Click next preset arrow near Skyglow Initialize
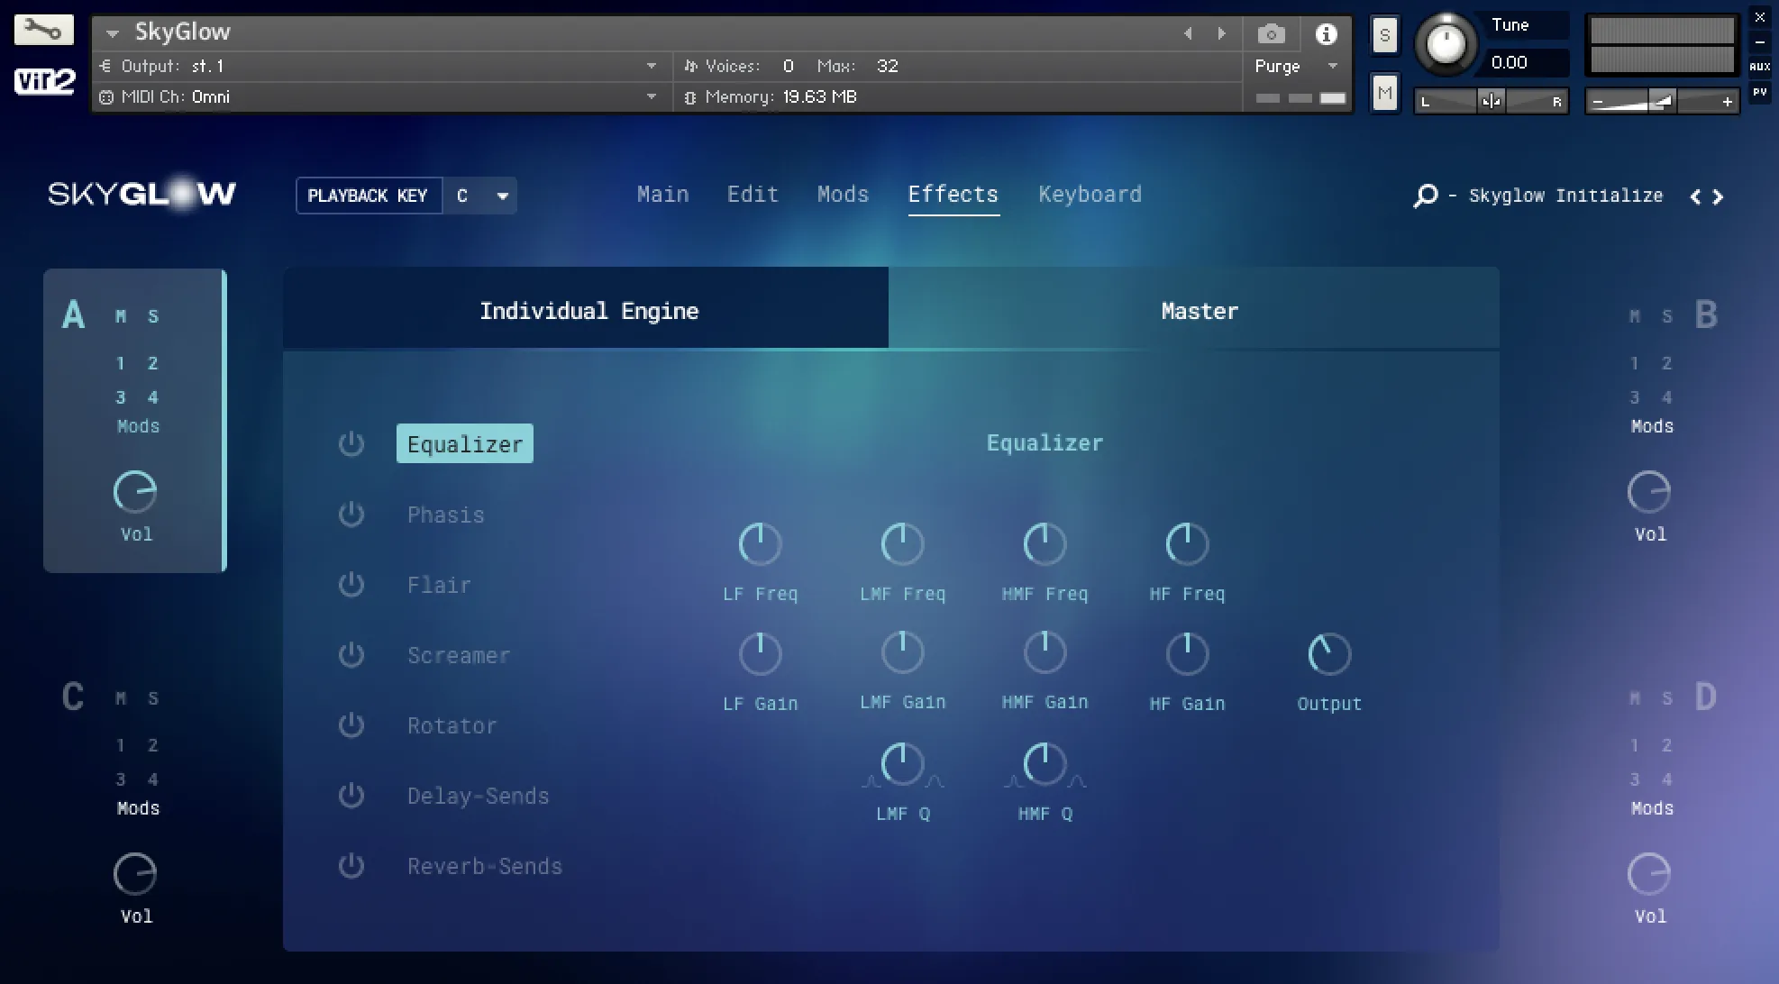Image resolution: width=1779 pixels, height=984 pixels. coord(1718,196)
